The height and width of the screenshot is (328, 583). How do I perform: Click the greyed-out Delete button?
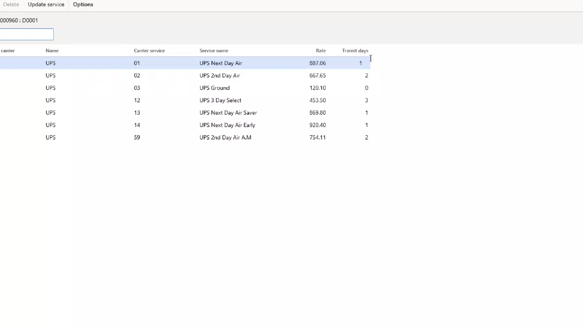click(11, 5)
